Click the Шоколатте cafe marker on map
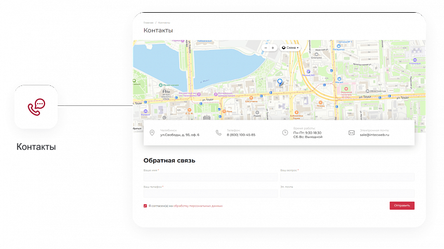The image size is (444, 249). point(251,98)
